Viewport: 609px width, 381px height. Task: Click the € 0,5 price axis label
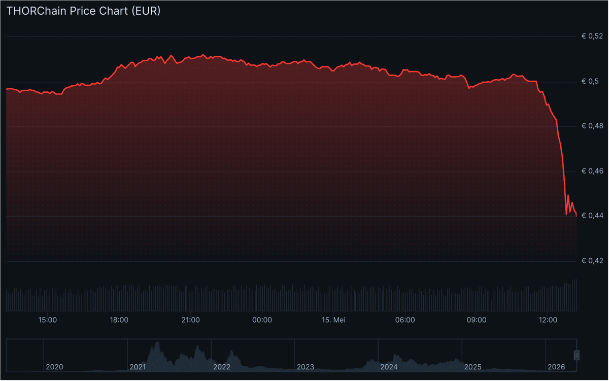point(590,81)
